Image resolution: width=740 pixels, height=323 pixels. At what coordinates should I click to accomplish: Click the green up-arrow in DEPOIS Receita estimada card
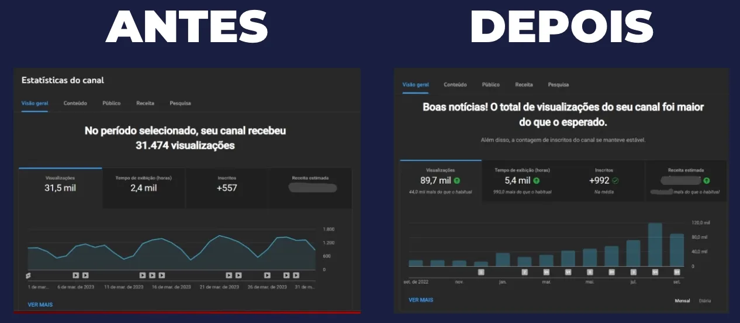[707, 181]
